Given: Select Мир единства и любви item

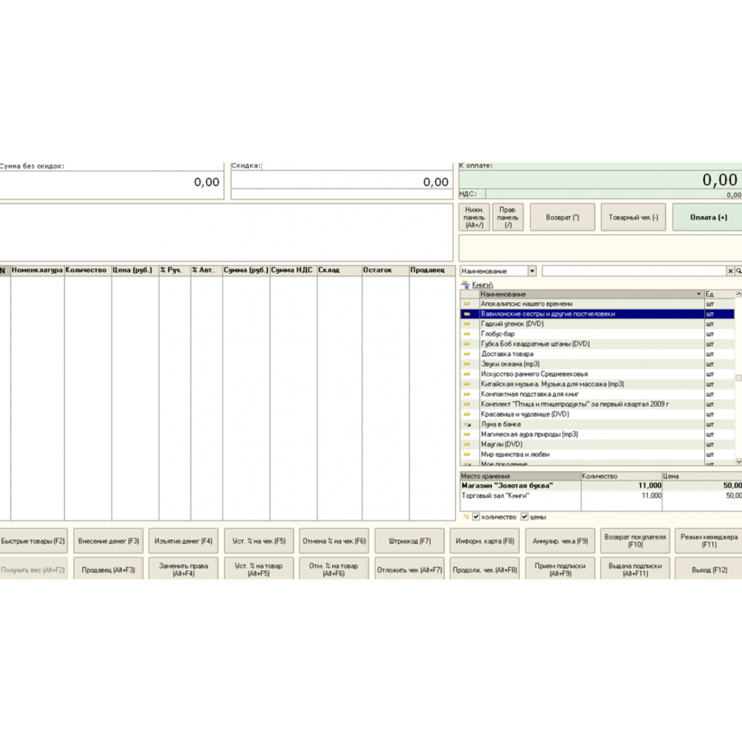Looking at the screenshot, I should 598,454.
